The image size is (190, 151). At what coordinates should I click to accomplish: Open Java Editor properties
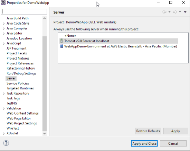click(14, 33)
